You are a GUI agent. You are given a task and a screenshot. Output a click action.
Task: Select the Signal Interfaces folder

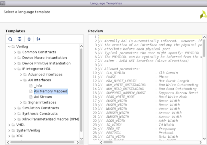coord(42,102)
